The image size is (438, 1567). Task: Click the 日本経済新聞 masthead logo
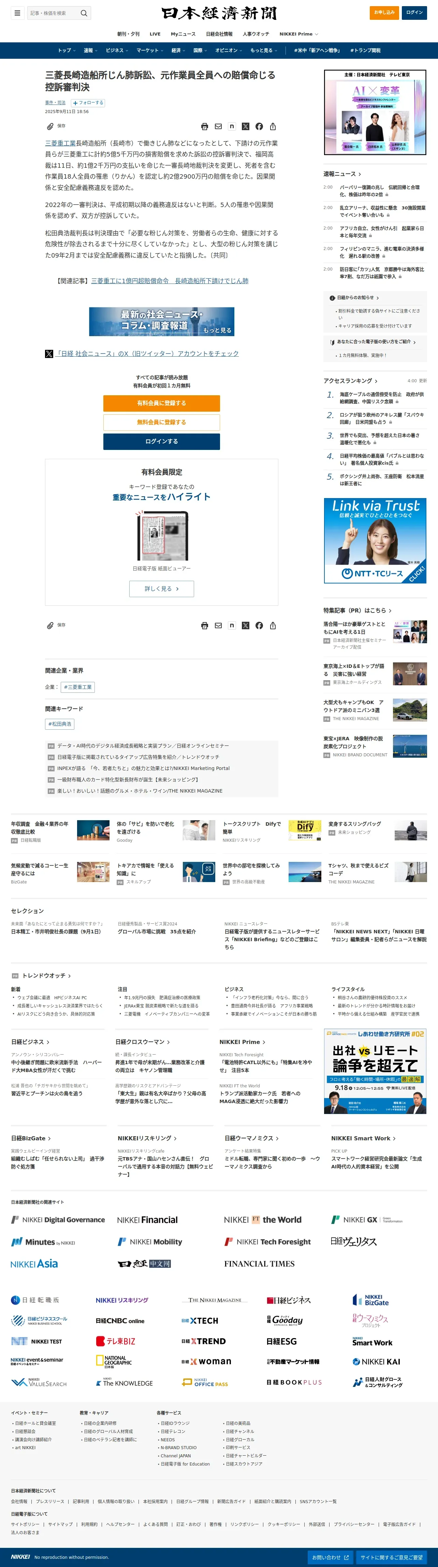click(219, 13)
